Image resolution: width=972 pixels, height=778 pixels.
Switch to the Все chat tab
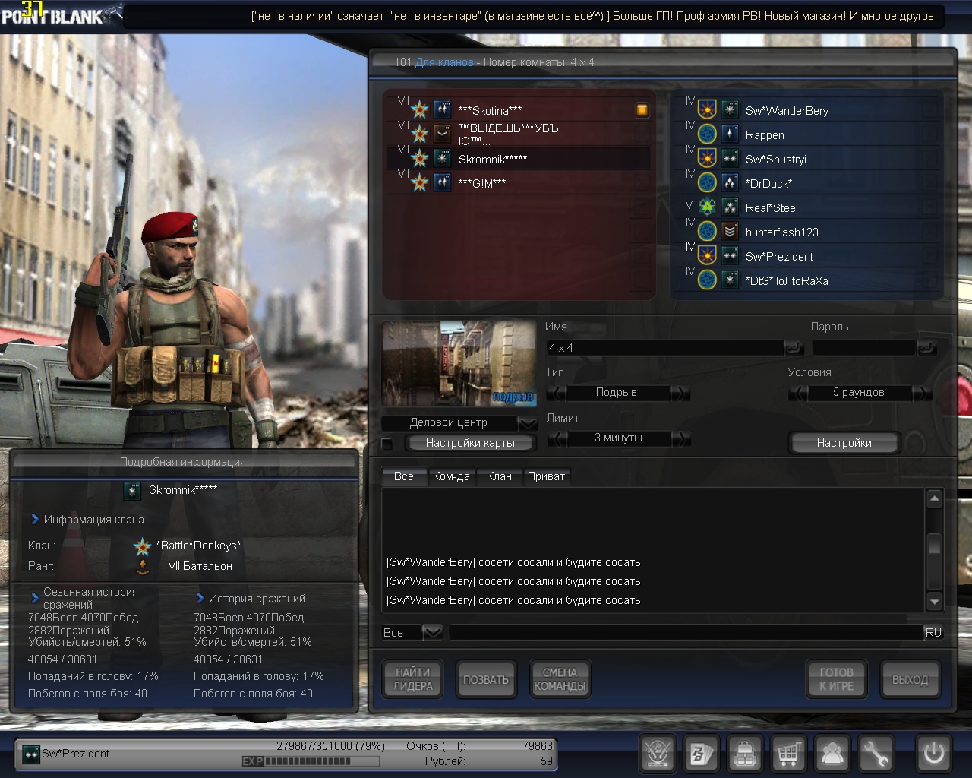404,476
